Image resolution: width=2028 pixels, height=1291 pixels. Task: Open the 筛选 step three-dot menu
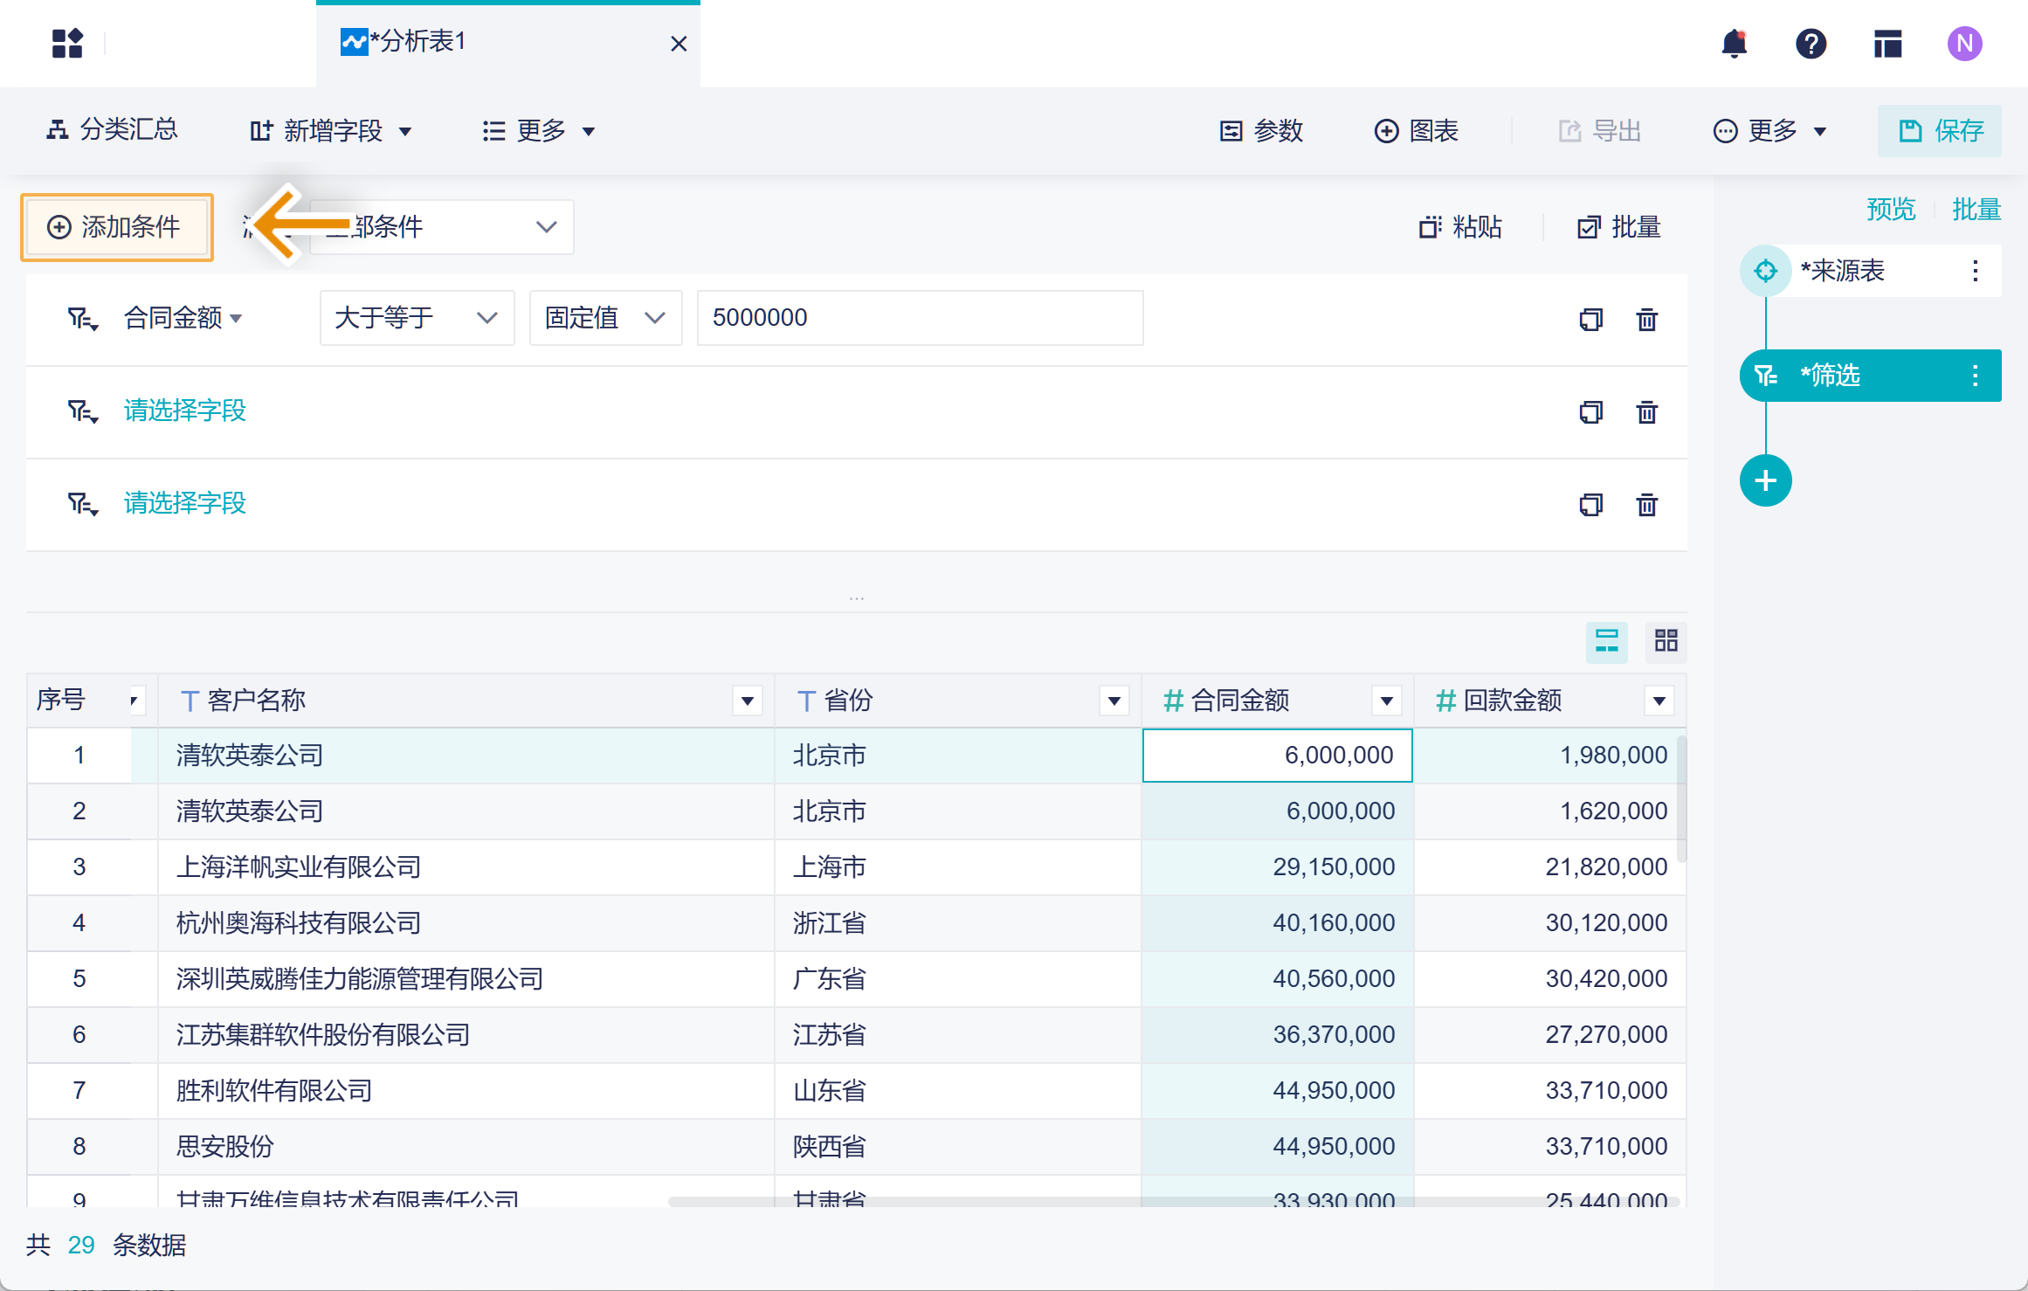(1975, 376)
